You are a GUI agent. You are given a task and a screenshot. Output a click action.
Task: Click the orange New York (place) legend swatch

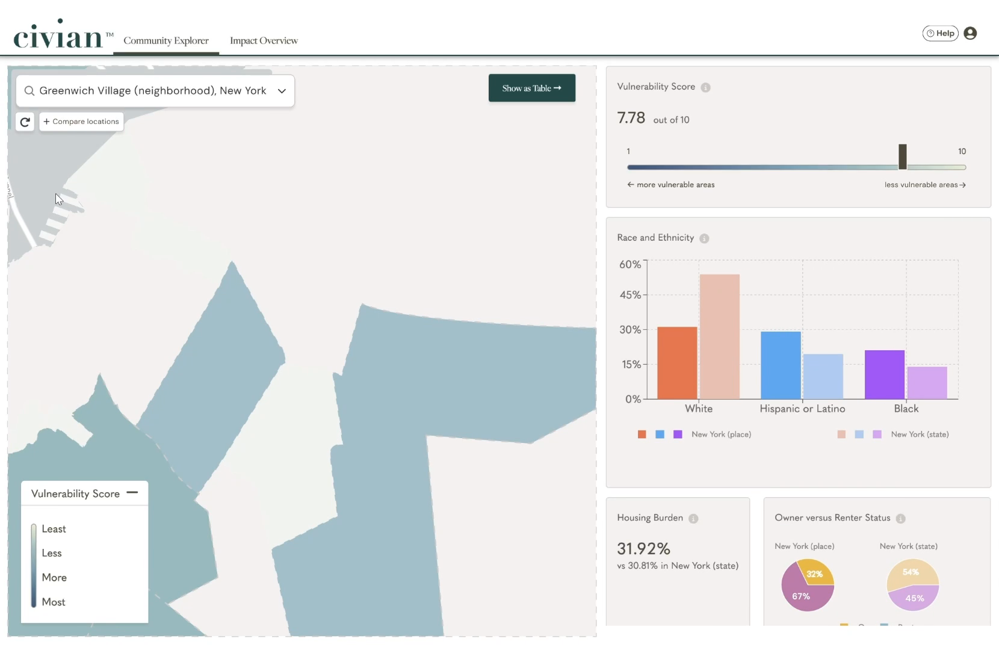tap(642, 435)
